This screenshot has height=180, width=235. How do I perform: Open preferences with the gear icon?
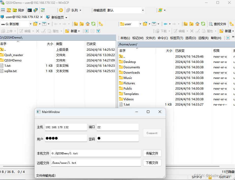click(61, 10)
